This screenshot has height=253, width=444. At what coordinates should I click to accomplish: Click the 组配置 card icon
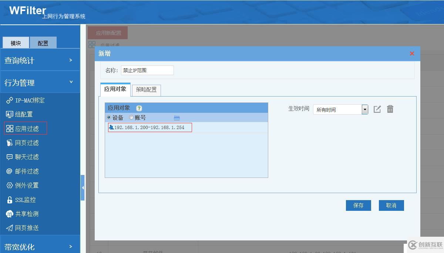coord(10,114)
